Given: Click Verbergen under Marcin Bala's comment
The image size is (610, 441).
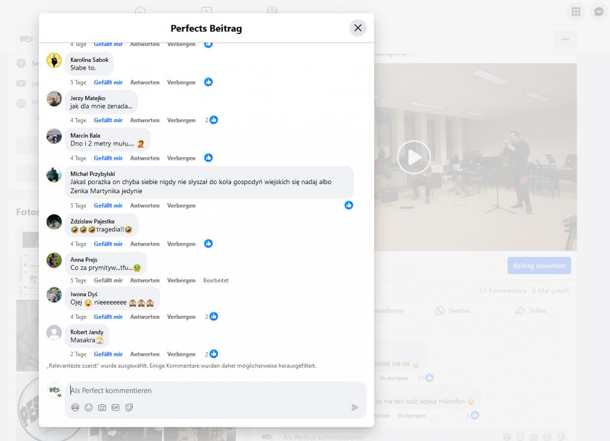Looking at the screenshot, I should click(x=181, y=158).
